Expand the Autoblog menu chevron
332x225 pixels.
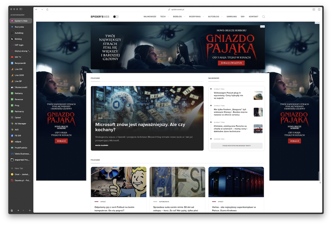tap(222, 17)
